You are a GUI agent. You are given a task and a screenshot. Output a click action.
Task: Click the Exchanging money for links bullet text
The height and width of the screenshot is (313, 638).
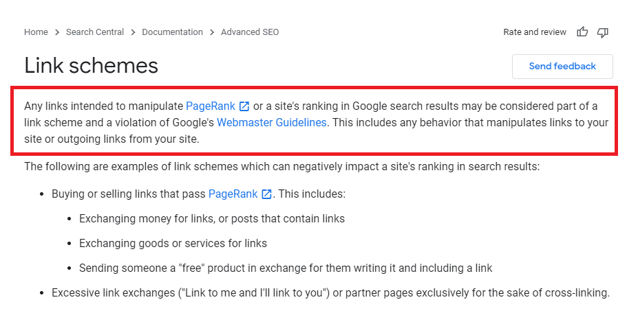pyautogui.click(x=212, y=219)
